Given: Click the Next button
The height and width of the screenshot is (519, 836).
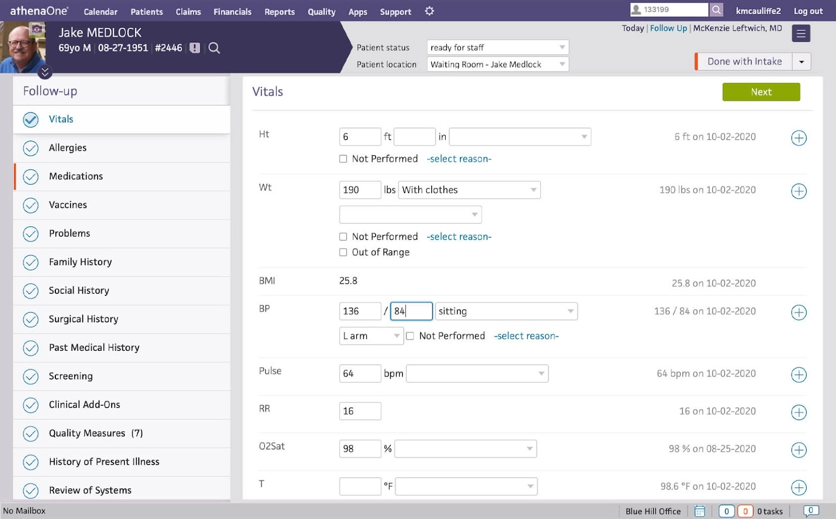Looking at the screenshot, I should [x=761, y=91].
